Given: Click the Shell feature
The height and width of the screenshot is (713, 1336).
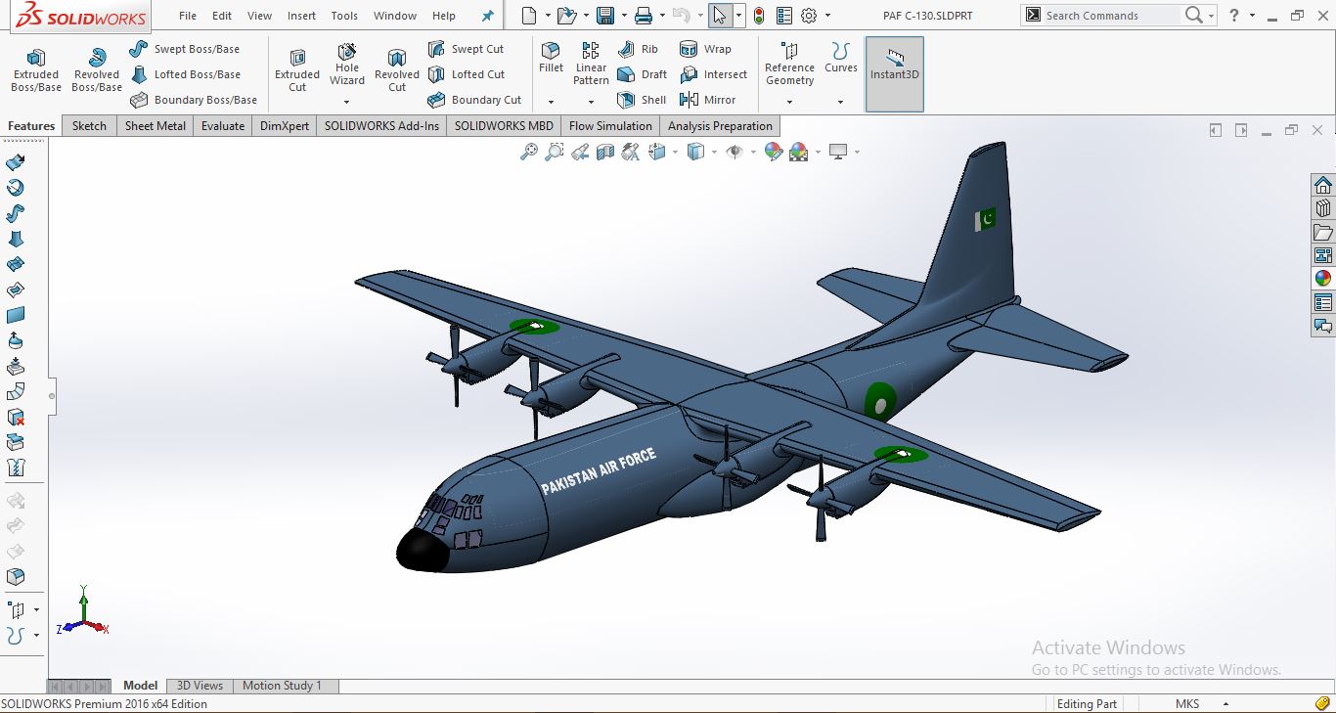Looking at the screenshot, I should [643, 100].
